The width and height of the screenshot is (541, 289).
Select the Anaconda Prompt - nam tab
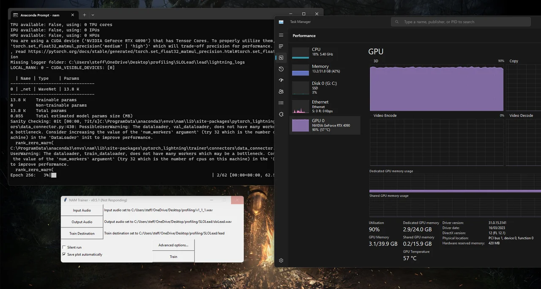tap(40, 15)
